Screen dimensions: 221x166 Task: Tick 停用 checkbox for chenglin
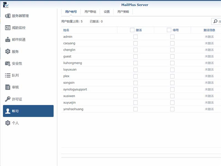pos(172,50)
